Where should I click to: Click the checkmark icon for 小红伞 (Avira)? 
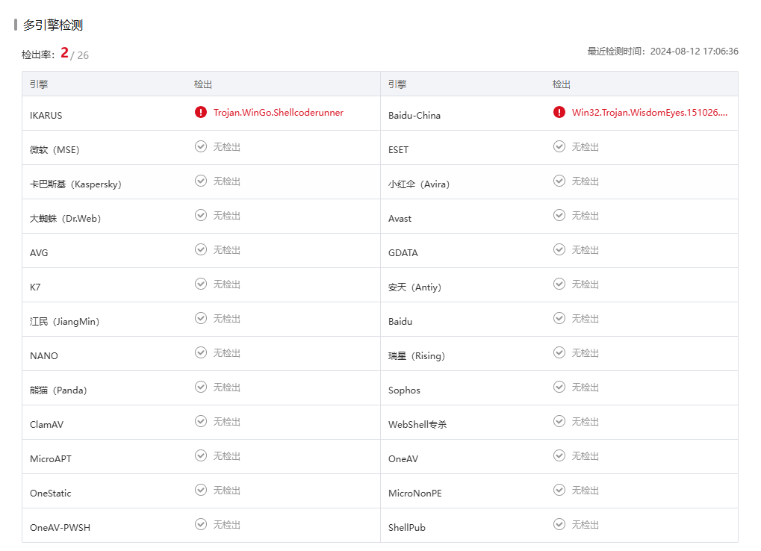(559, 181)
